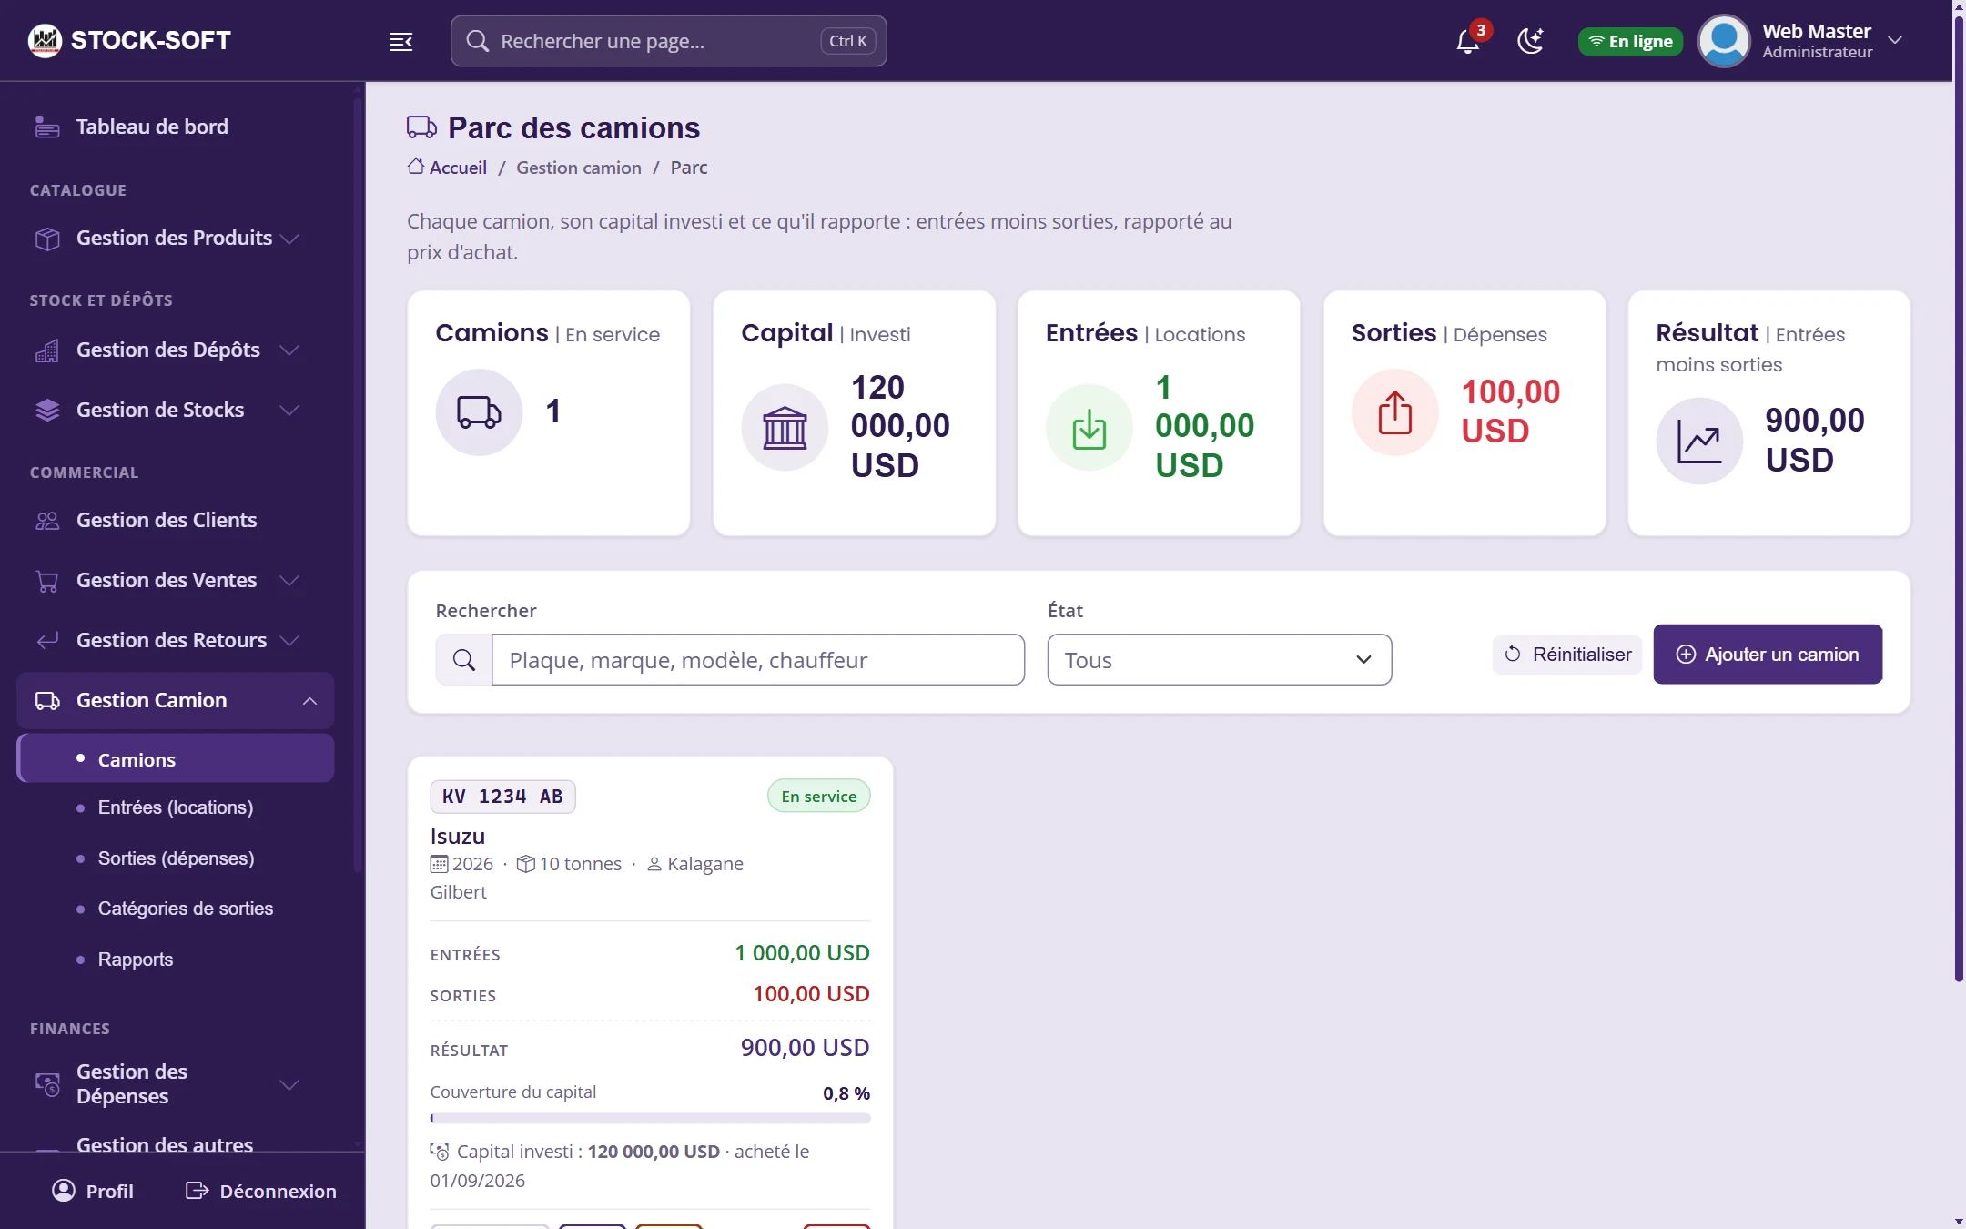
Task: Go to Entrées (locations) submenu item
Action: click(176, 807)
